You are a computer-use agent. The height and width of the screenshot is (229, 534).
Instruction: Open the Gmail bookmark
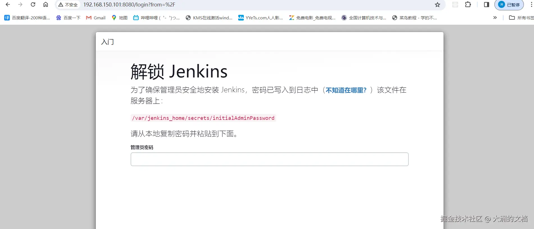coord(96,18)
